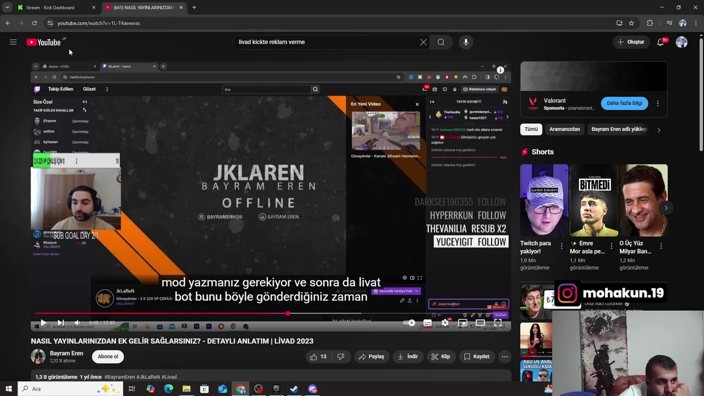
Task: Toggle autoplay switch in player
Action: 410,323
